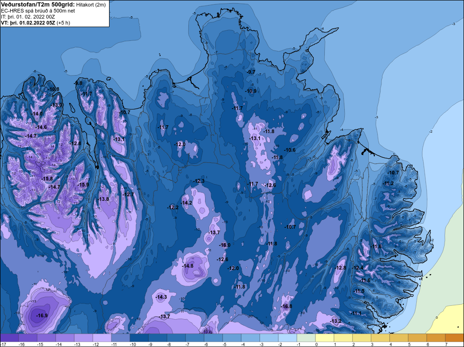Viewport: 464px width, 347px height.
Task: Click the 0 label on the legend scale
Action: (x=316, y=344)
